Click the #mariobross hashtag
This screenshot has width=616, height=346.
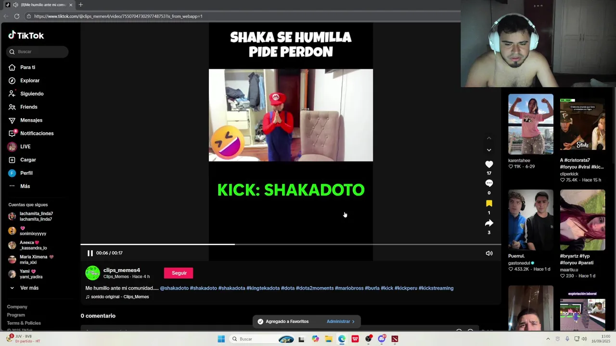pos(349,288)
